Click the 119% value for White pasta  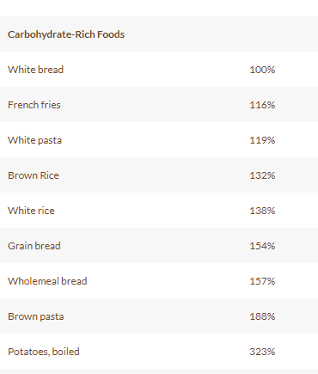(262, 140)
